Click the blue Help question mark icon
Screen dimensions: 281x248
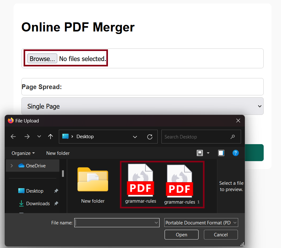coord(236,153)
